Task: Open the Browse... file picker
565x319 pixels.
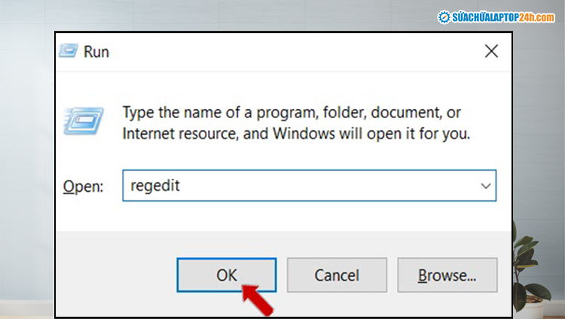Action: (x=447, y=275)
